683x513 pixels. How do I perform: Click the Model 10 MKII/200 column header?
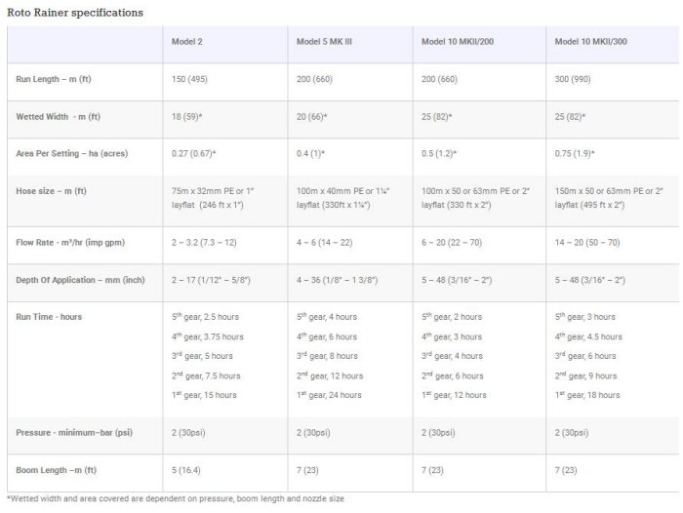(458, 42)
